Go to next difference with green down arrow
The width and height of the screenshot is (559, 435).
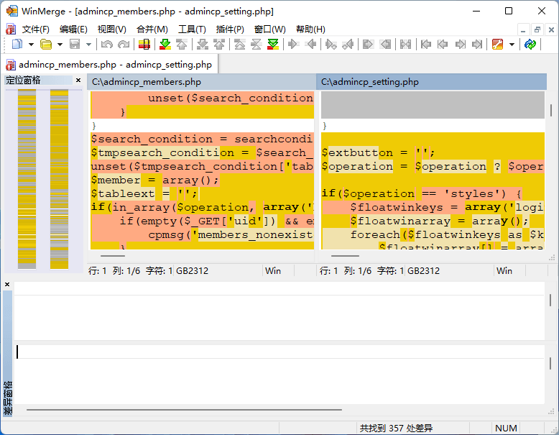[x=165, y=45]
